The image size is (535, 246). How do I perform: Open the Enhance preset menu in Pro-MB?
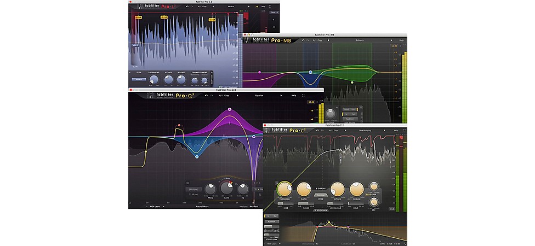[360, 40]
